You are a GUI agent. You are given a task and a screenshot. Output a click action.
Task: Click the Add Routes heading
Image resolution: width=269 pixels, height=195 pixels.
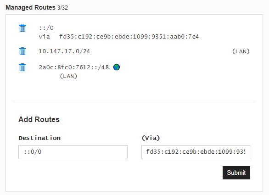point(39,119)
